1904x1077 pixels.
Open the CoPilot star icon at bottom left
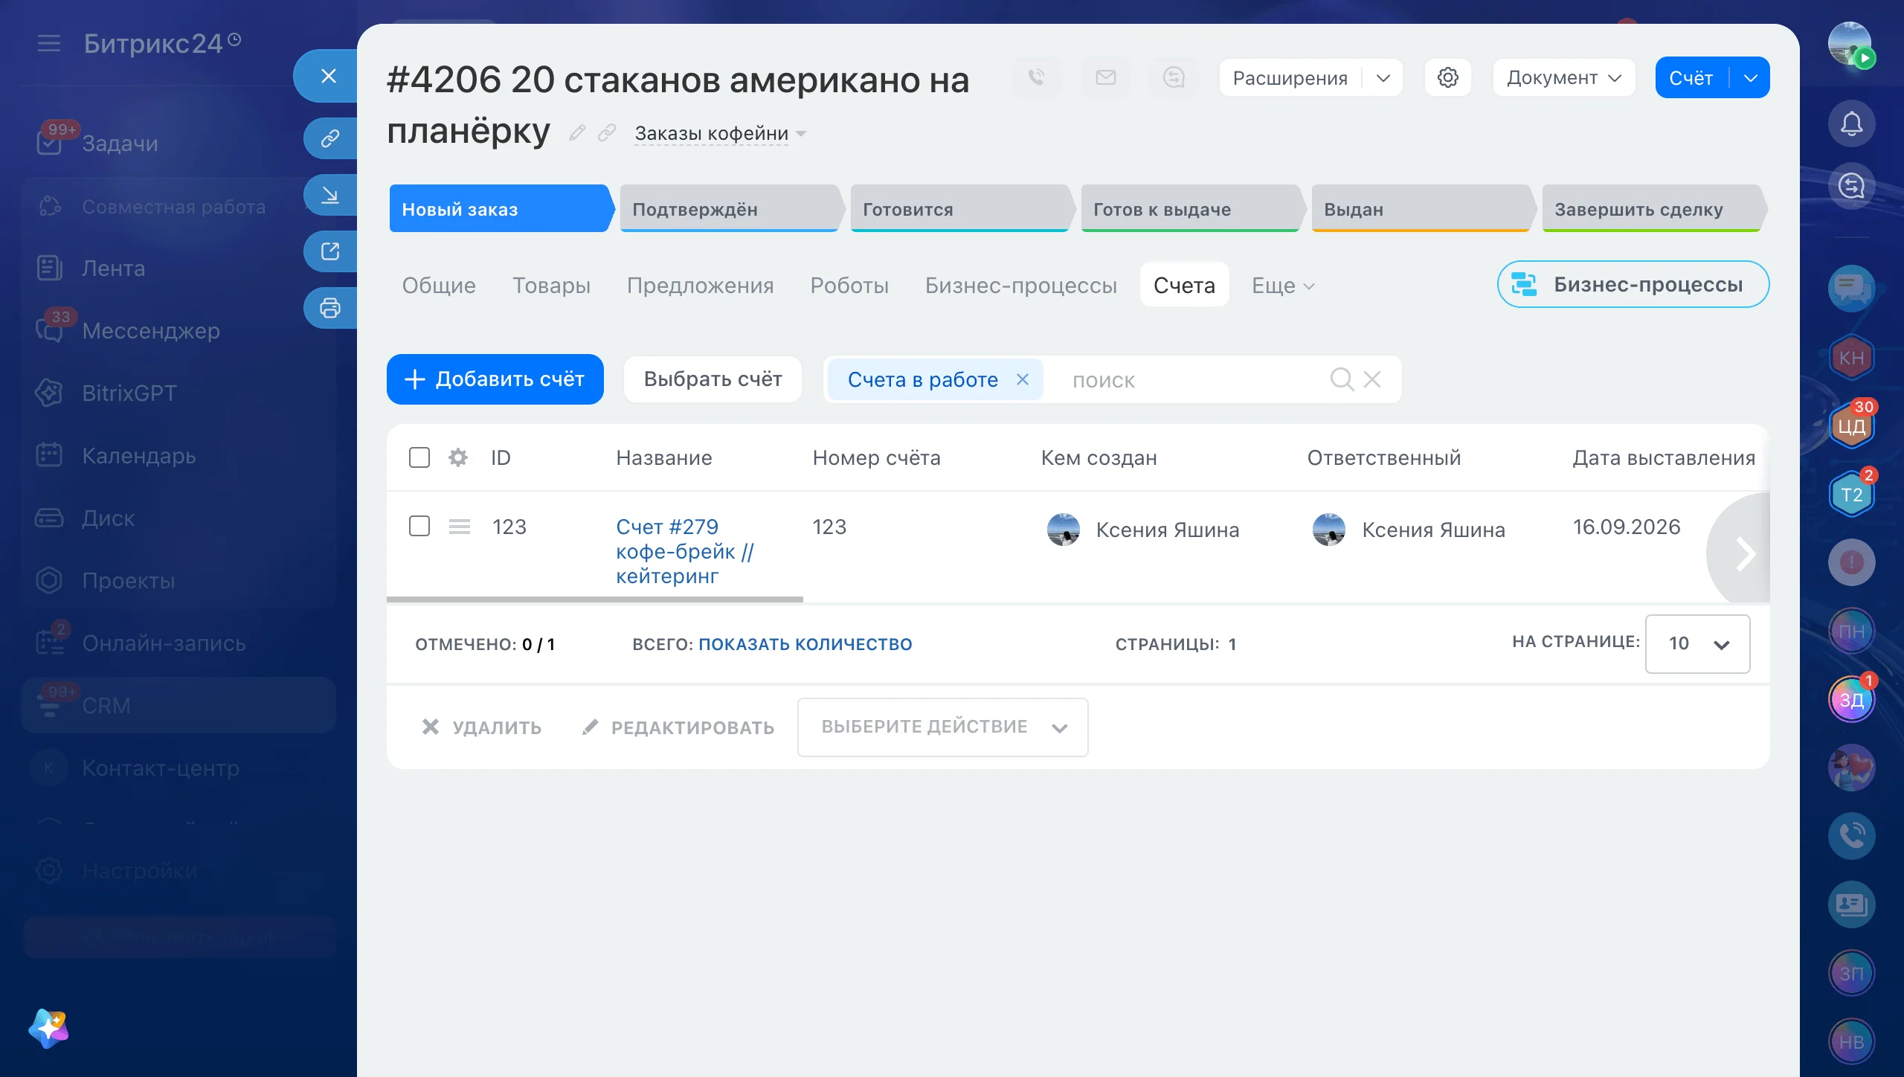pyautogui.click(x=49, y=1029)
